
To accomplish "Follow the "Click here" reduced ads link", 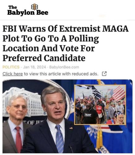I will (13, 74).
